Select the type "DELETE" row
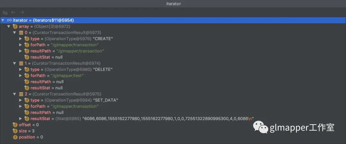 [x=71, y=69]
